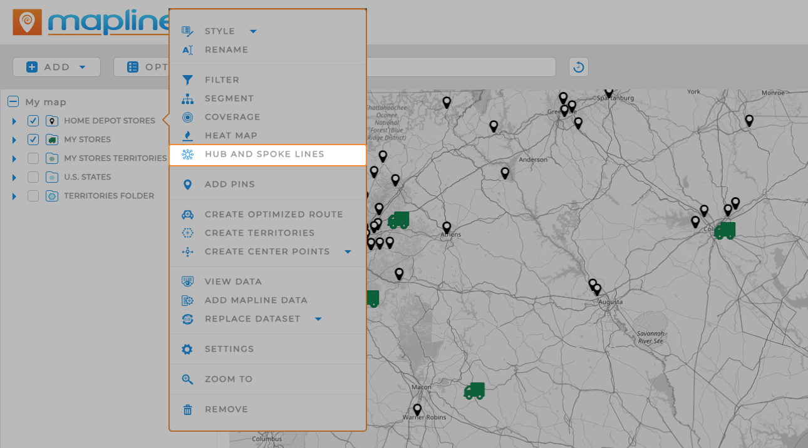Select the Heat Map tool icon
Image resolution: width=808 pixels, height=448 pixels.
(x=186, y=135)
